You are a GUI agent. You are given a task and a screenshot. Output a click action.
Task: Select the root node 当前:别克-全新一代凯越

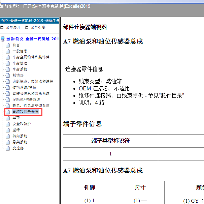tap(33, 39)
